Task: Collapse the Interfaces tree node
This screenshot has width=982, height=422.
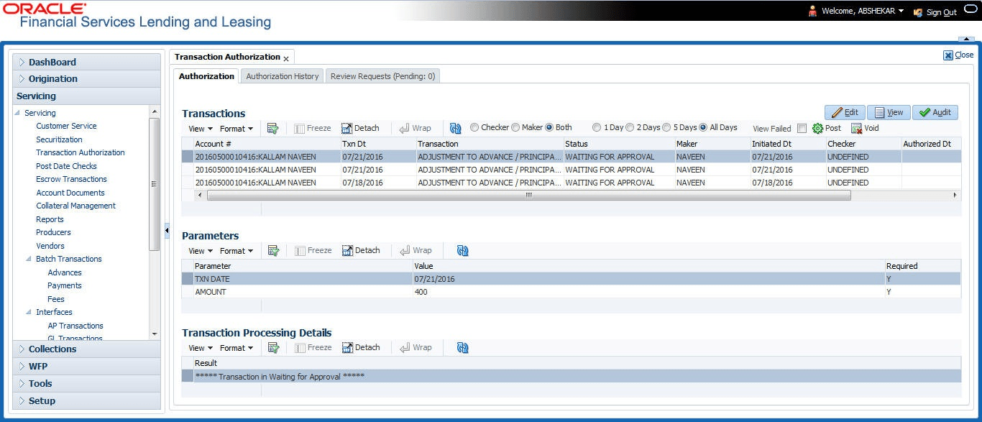Action: click(29, 312)
